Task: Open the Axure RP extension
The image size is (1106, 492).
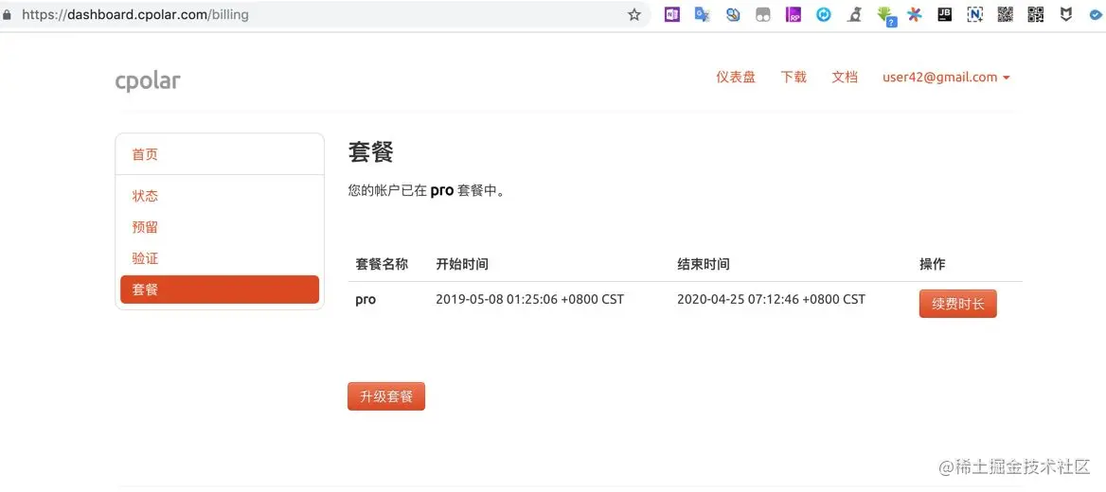Action: click(x=794, y=14)
